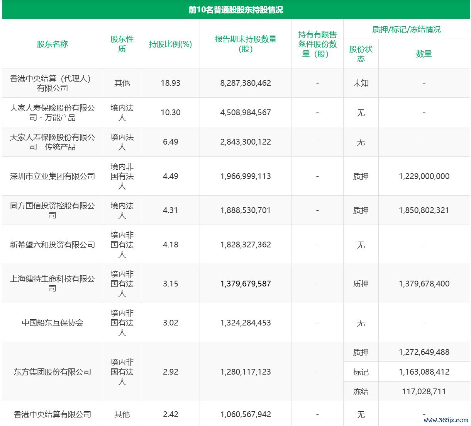This screenshot has height=426, width=471.
Task: Select shareholder 香港中央结算(代理人)有限公司
Action: click(x=53, y=83)
